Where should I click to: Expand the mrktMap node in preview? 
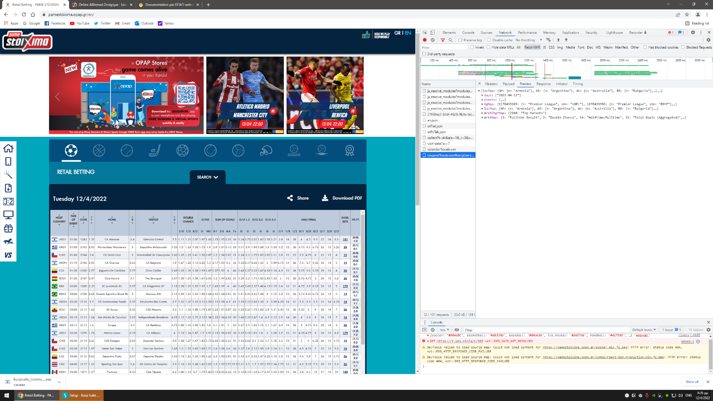tap(482, 118)
